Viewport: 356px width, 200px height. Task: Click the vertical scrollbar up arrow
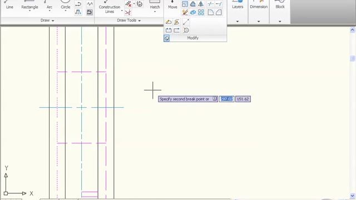pos(352,29)
